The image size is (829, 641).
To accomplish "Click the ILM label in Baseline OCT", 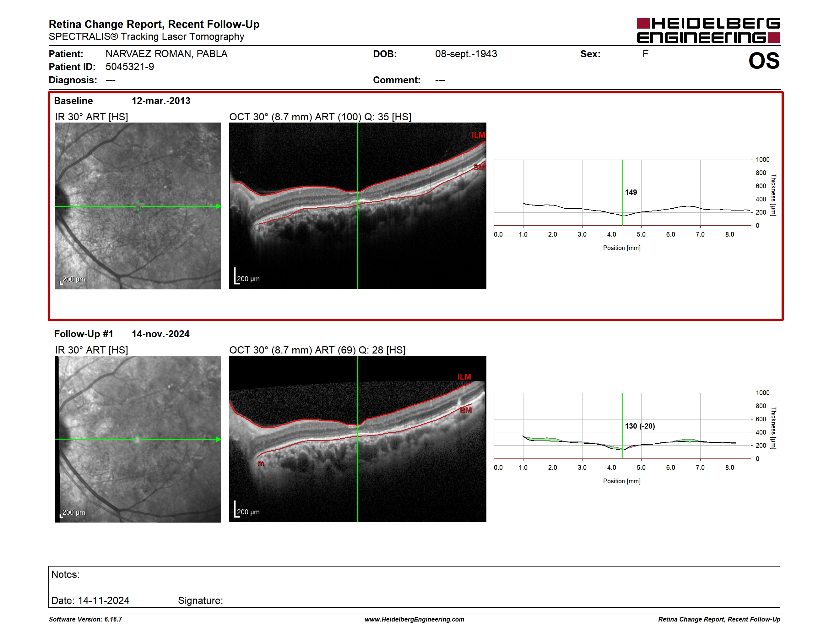I will 478,135.
